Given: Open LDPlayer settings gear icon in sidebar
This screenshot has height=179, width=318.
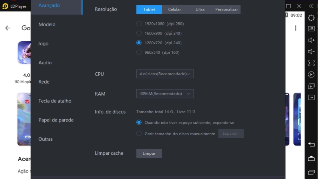Looking at the screenshot, I should 311,18.
